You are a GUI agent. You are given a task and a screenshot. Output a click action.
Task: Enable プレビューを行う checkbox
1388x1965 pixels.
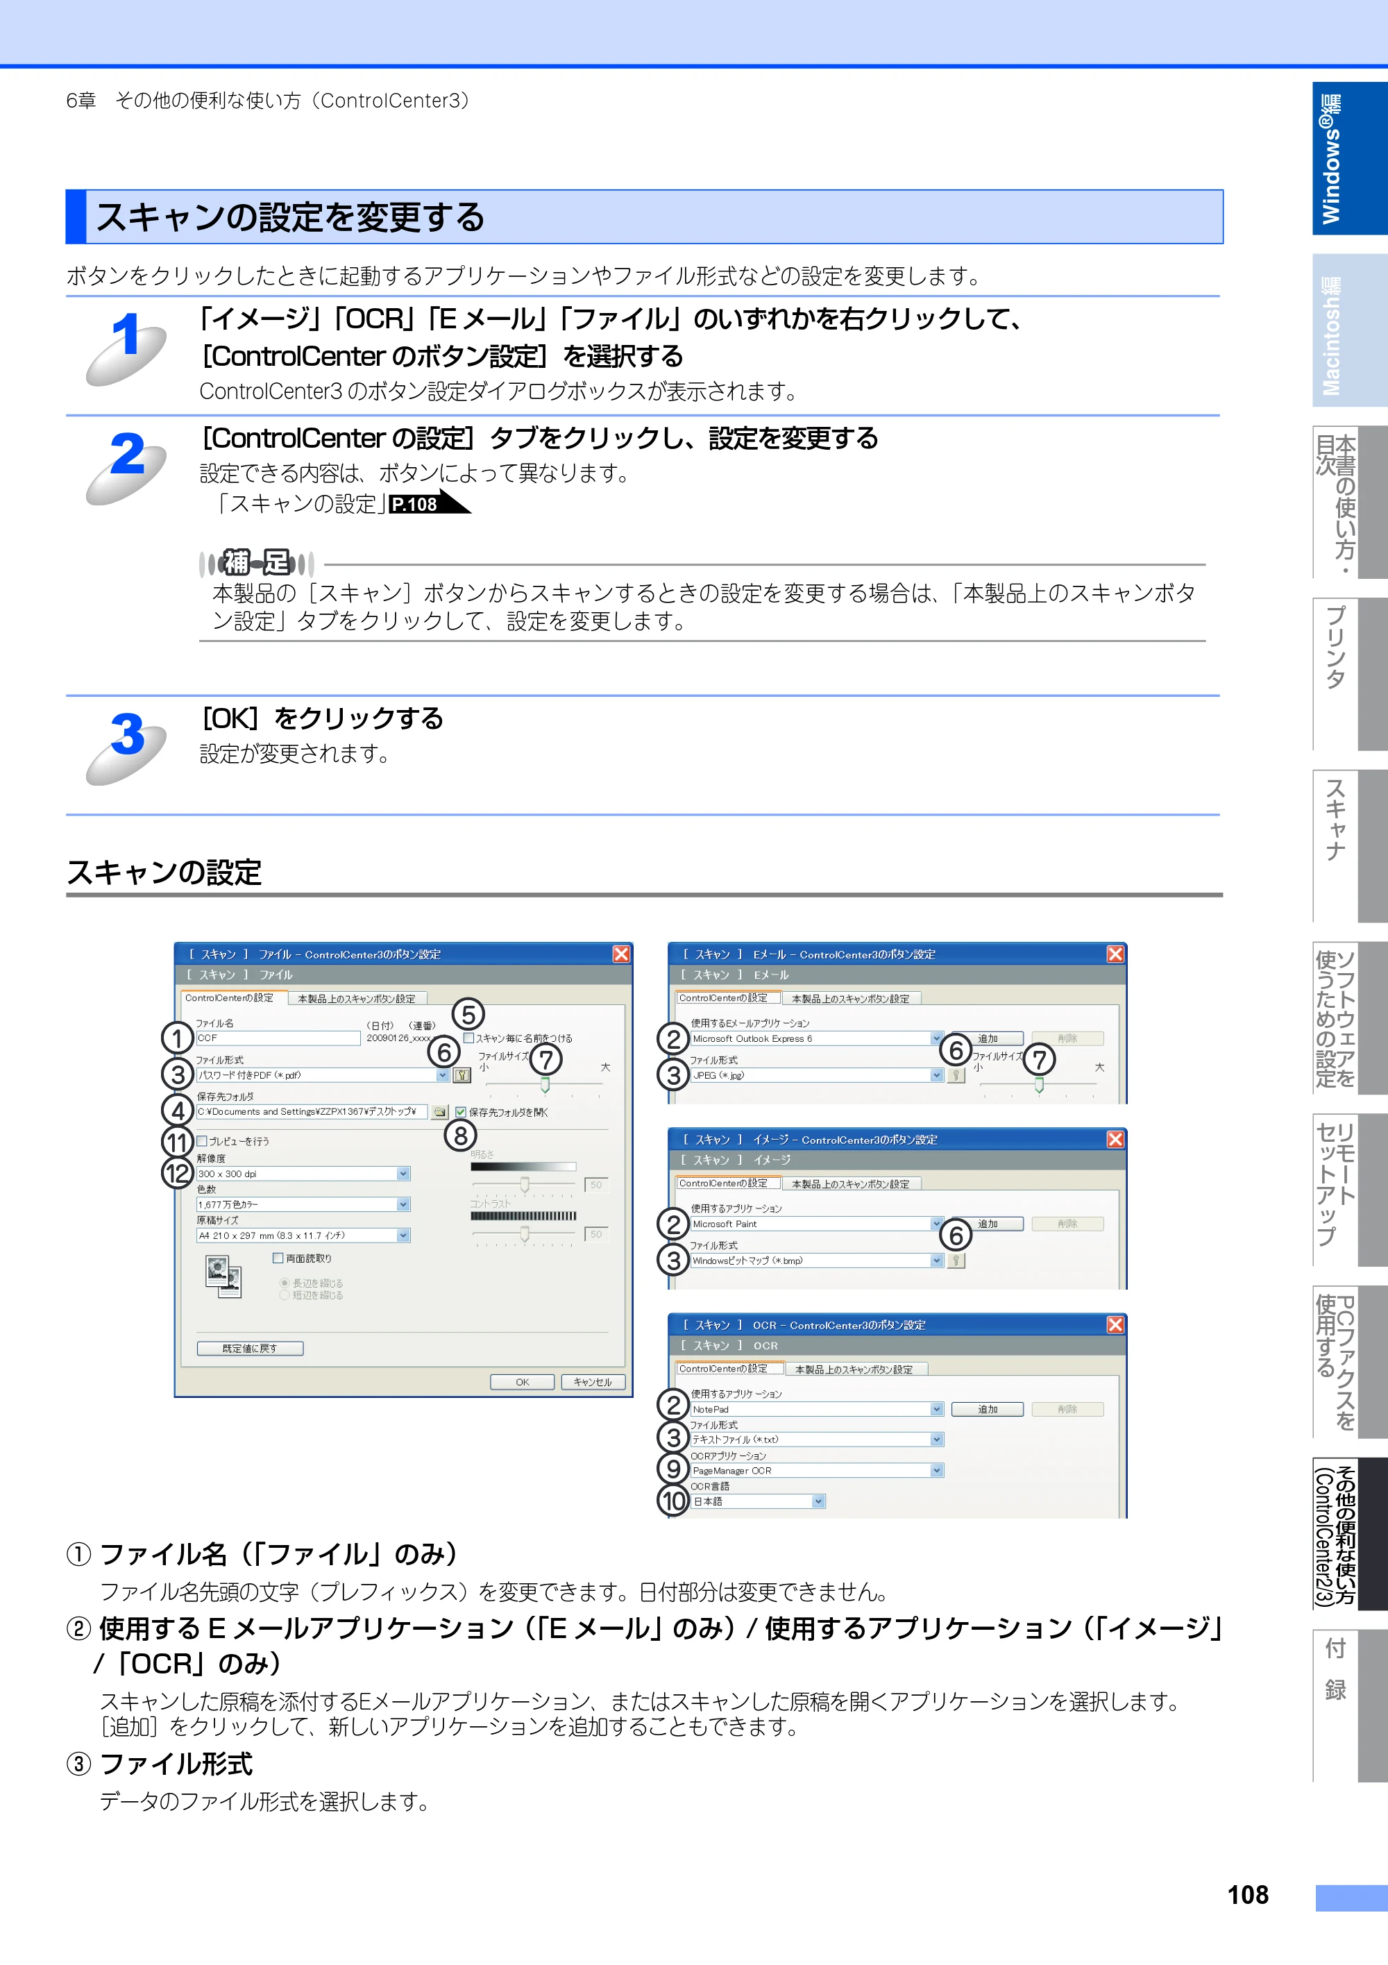pyautogui.click(x=203, y=1141)
